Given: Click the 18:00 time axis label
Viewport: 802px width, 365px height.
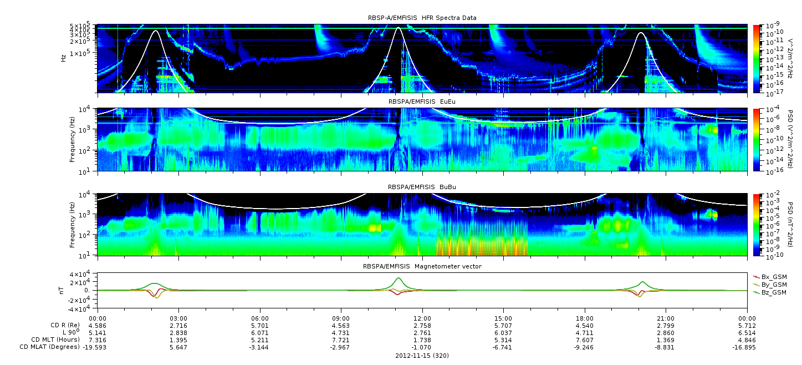Looking at the screenshot, I should [x=585, y=318].
